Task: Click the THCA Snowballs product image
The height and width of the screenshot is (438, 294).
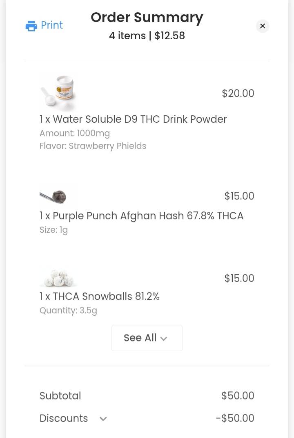Action: pyautogui.click(x=58, y=278)
